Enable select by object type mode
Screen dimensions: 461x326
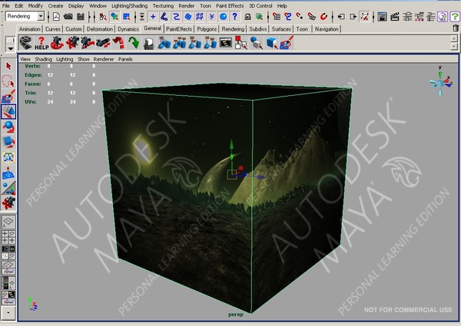point(114,17)
